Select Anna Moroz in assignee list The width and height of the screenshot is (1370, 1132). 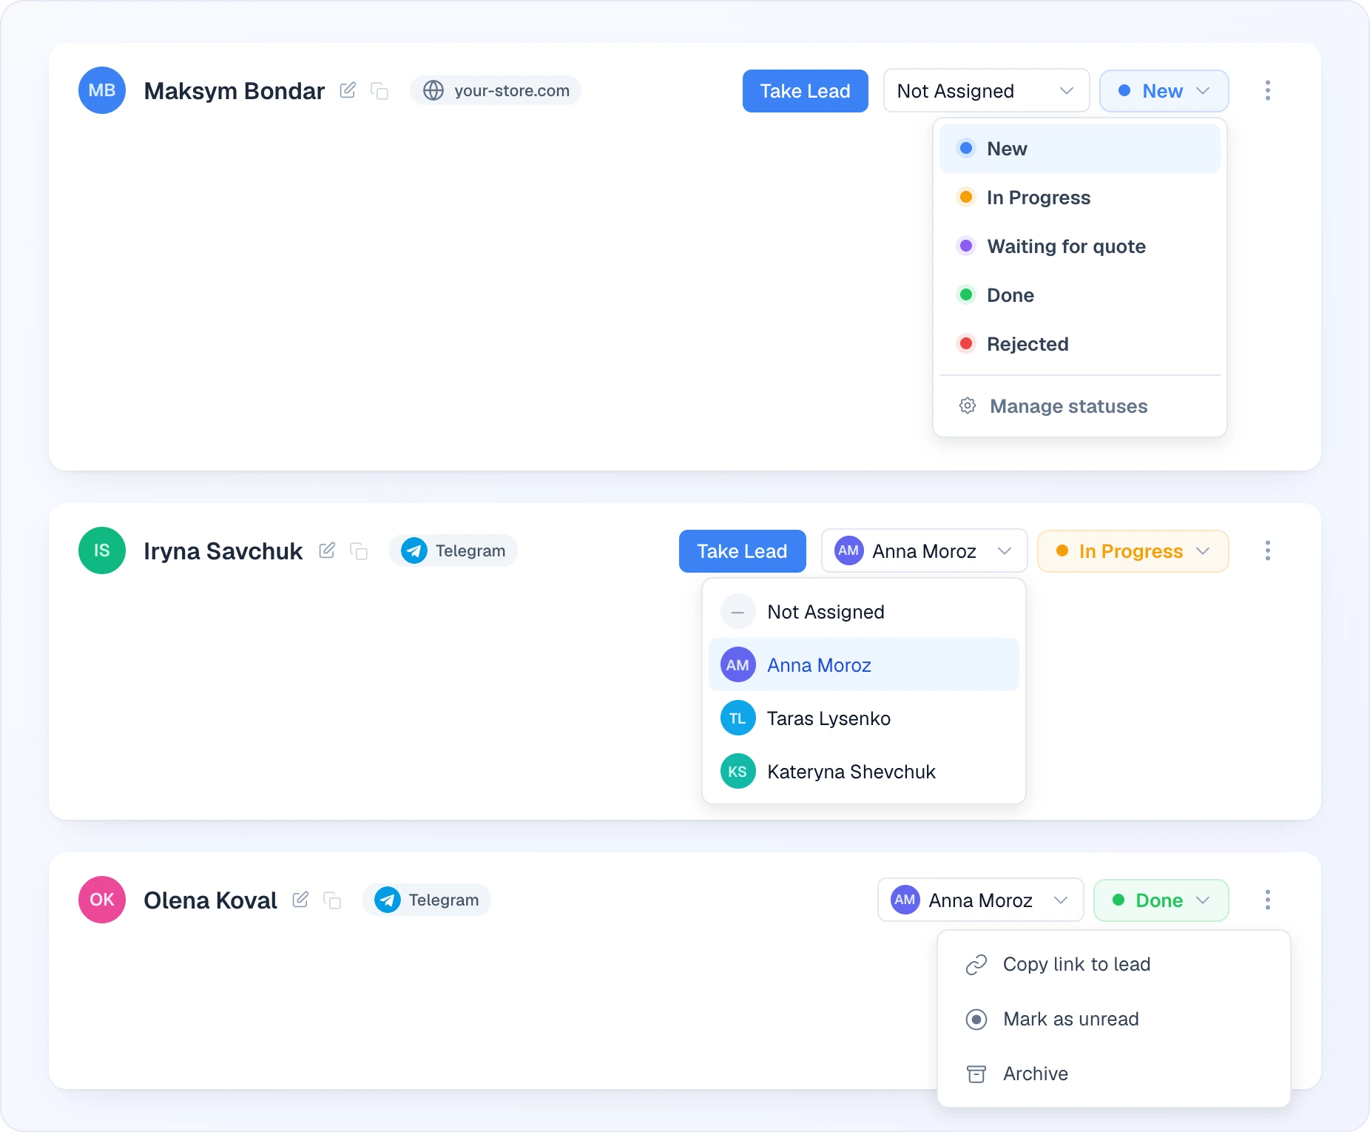pos(863,665)
